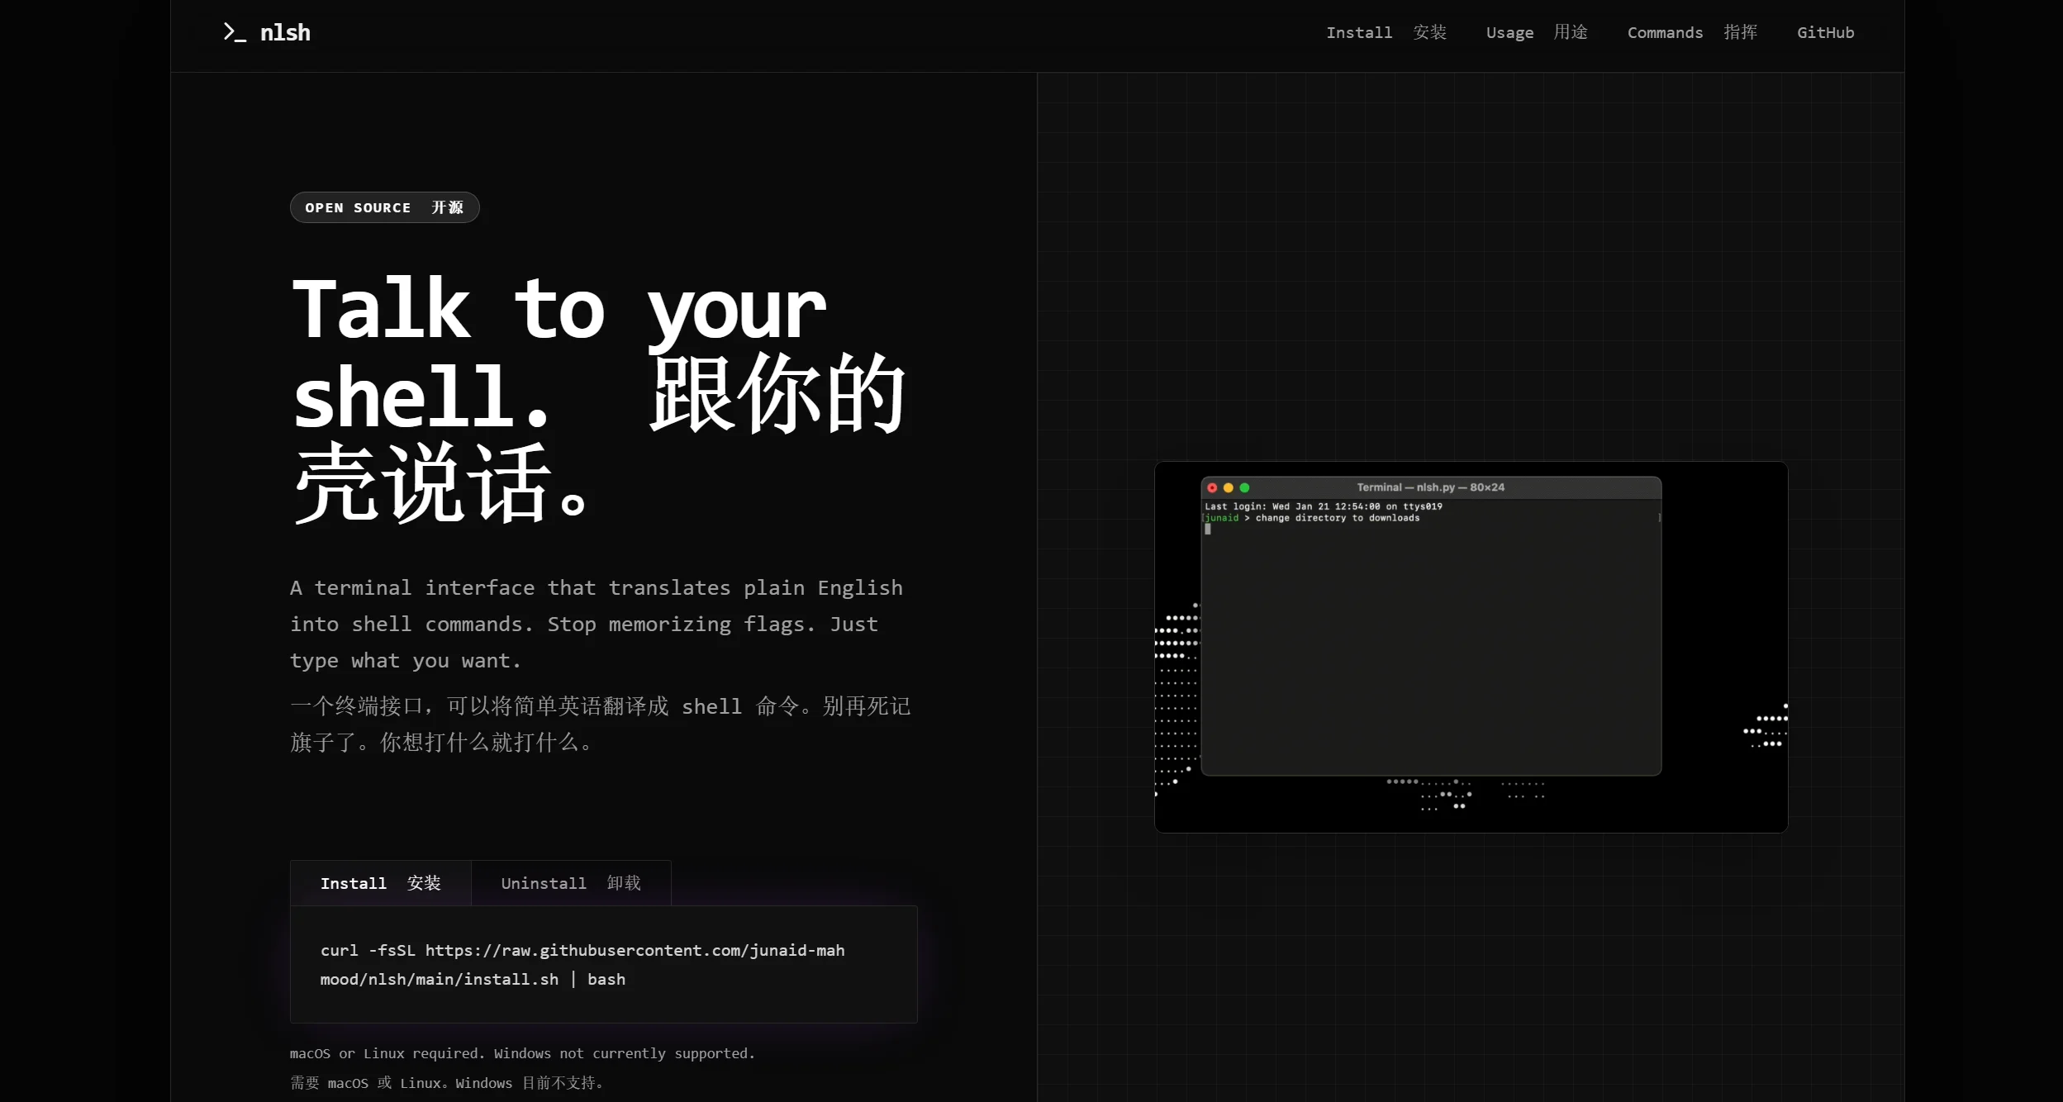Image resolution: width=2063 pixels, height=1102 pixels.
Task: Click the 'macOS or Linux required' note
Action: (522, 1053)
